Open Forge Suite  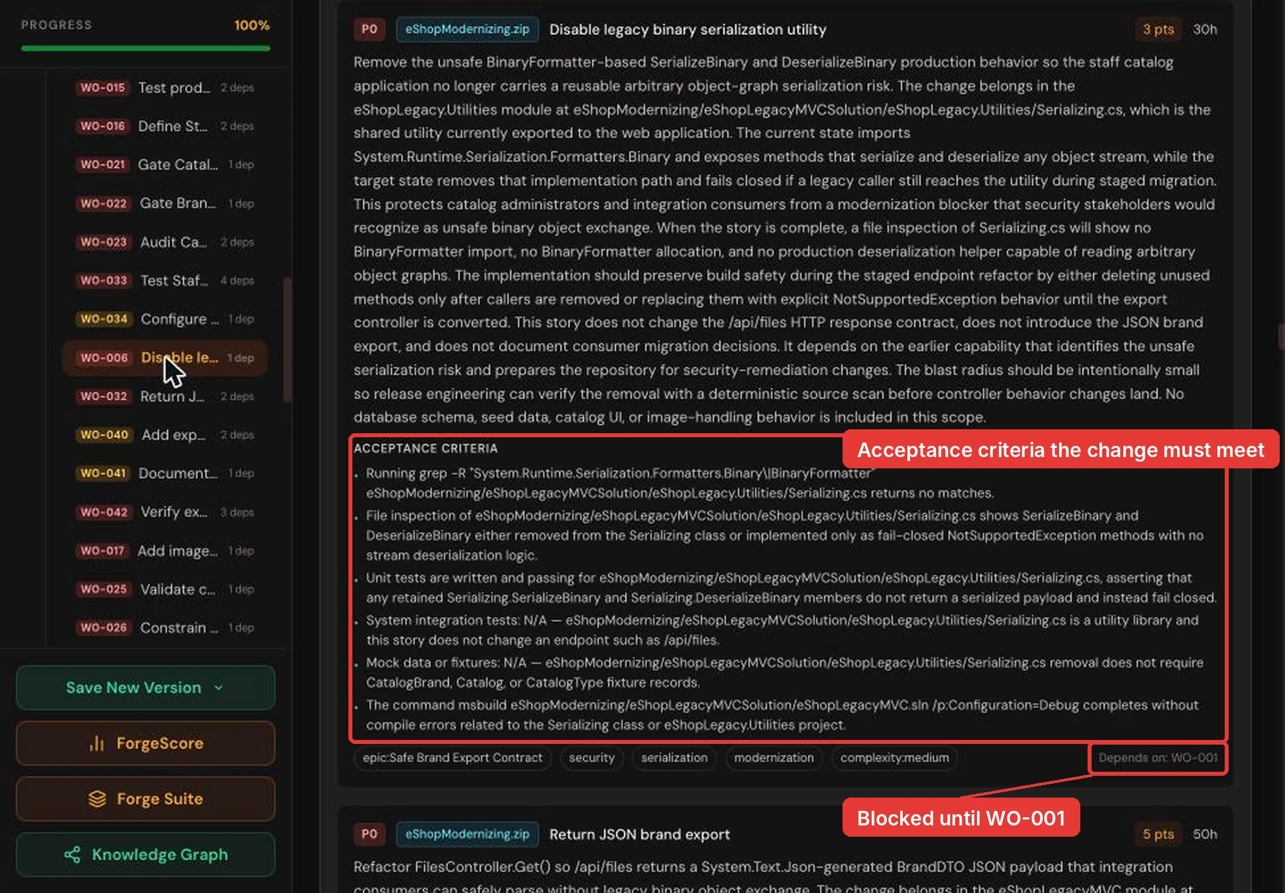click(145, 799)
